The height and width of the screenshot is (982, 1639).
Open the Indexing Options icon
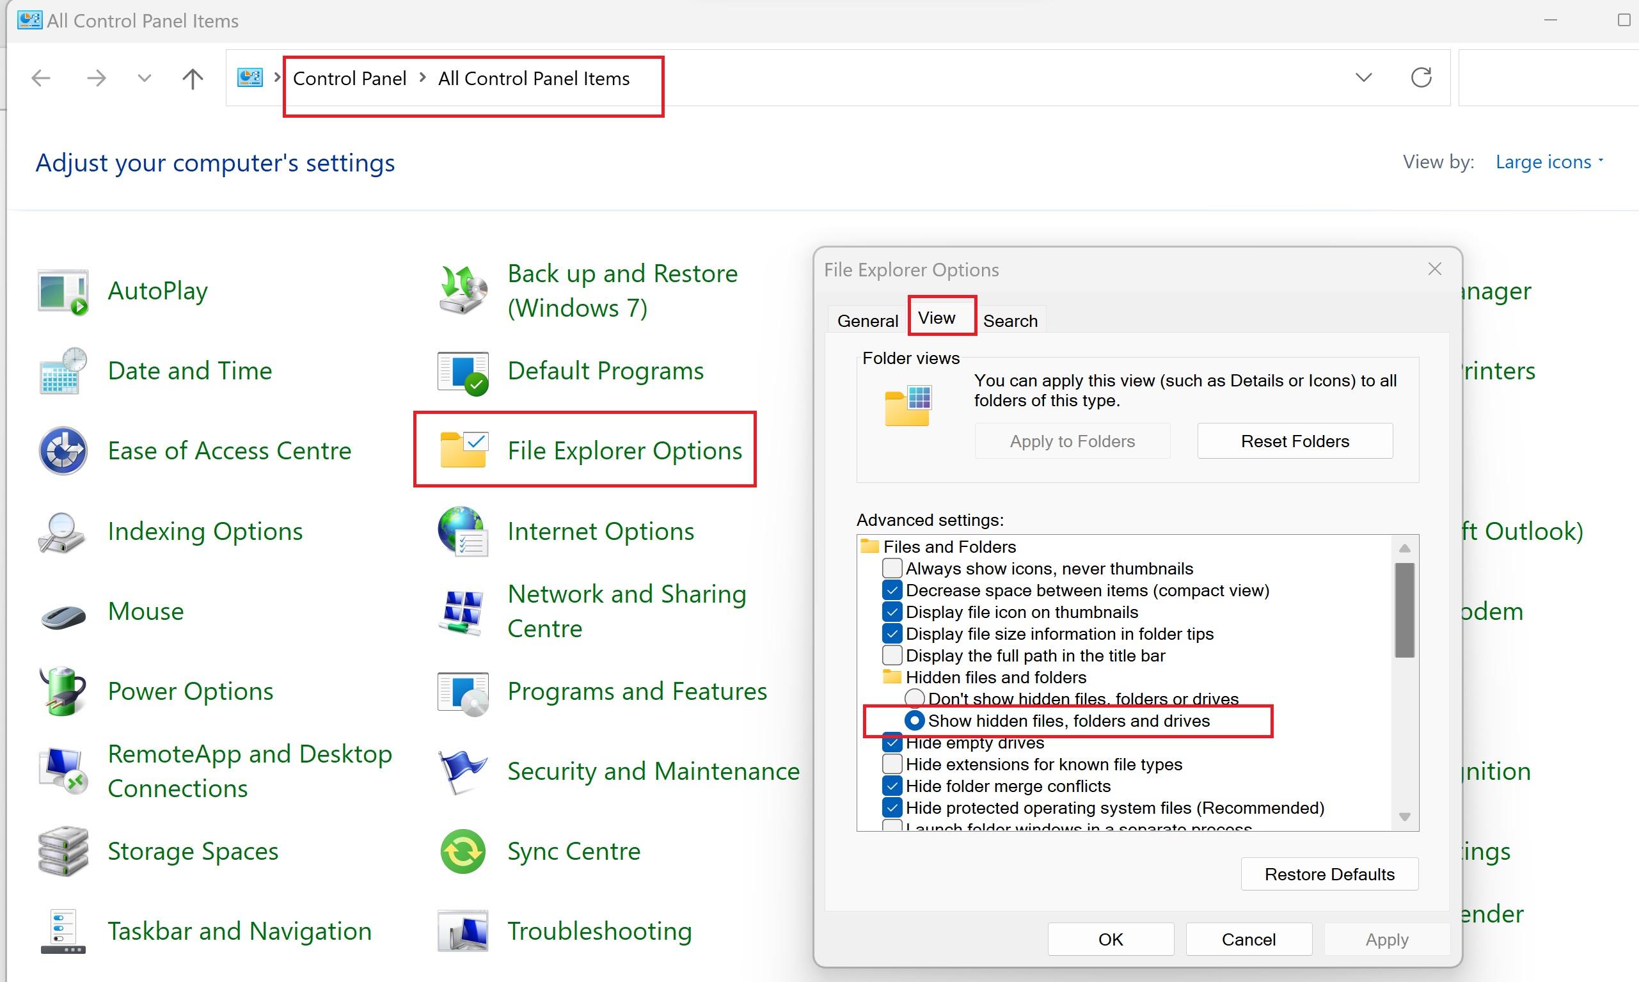coord(63,532)
